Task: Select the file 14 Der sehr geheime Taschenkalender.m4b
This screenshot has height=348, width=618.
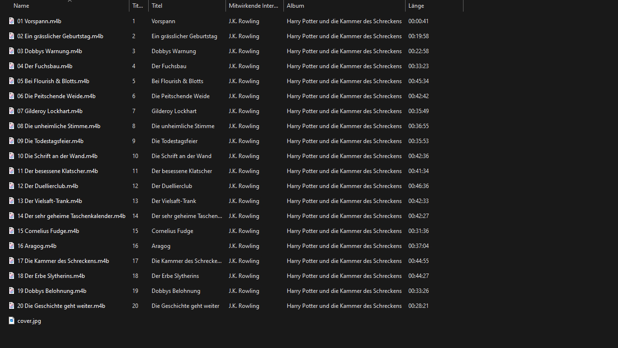Action: [x=71, y=216]
